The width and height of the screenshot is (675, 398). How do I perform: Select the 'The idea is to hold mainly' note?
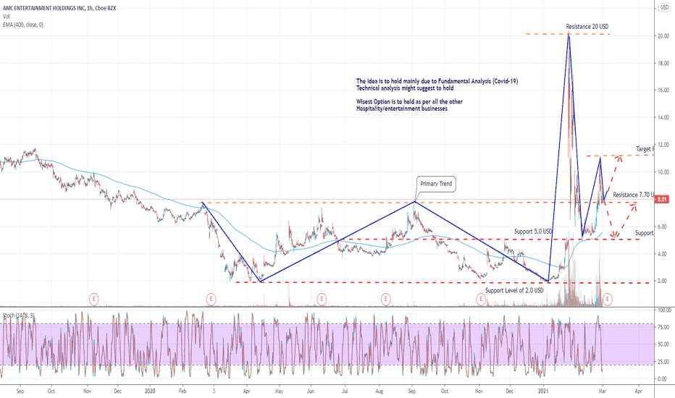437,85
